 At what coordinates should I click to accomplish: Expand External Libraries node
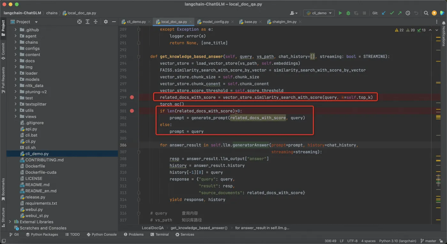(10, 222)
